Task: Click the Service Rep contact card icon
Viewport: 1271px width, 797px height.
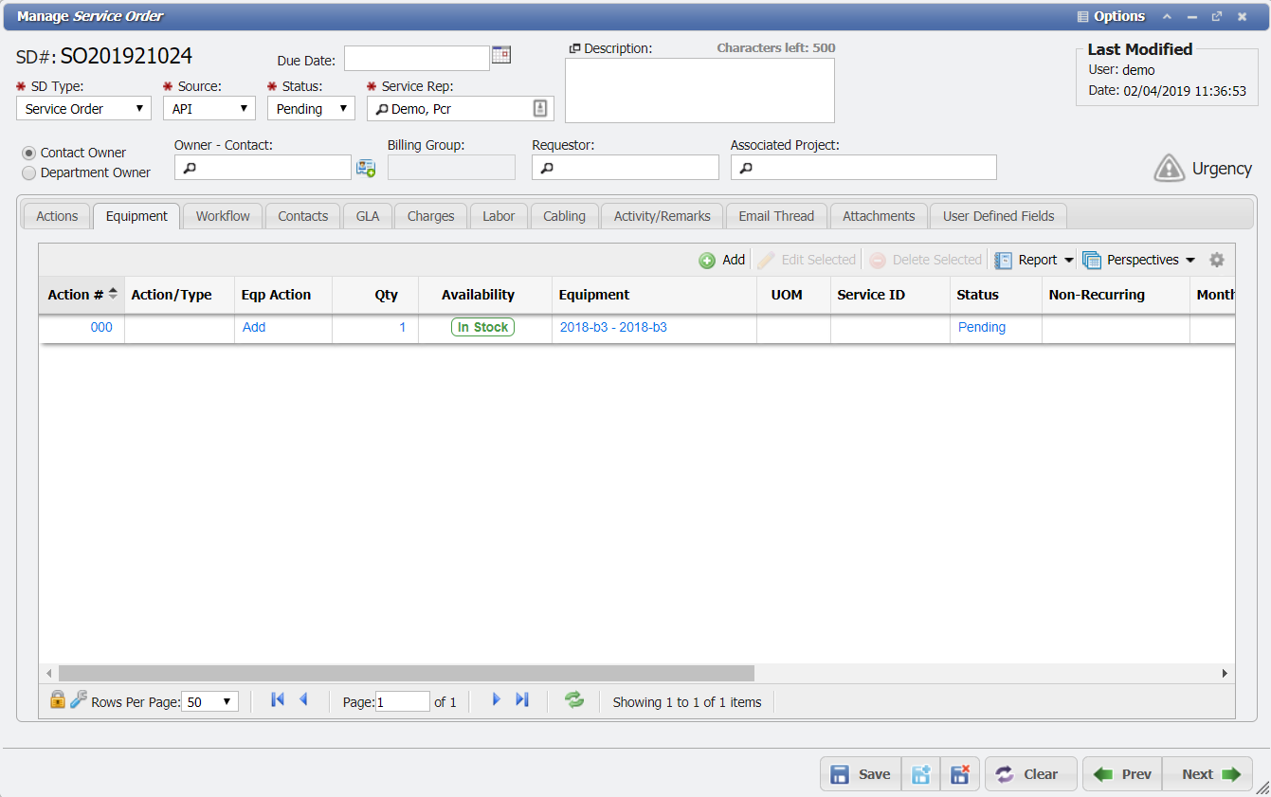Action: [x=539, y=109]
